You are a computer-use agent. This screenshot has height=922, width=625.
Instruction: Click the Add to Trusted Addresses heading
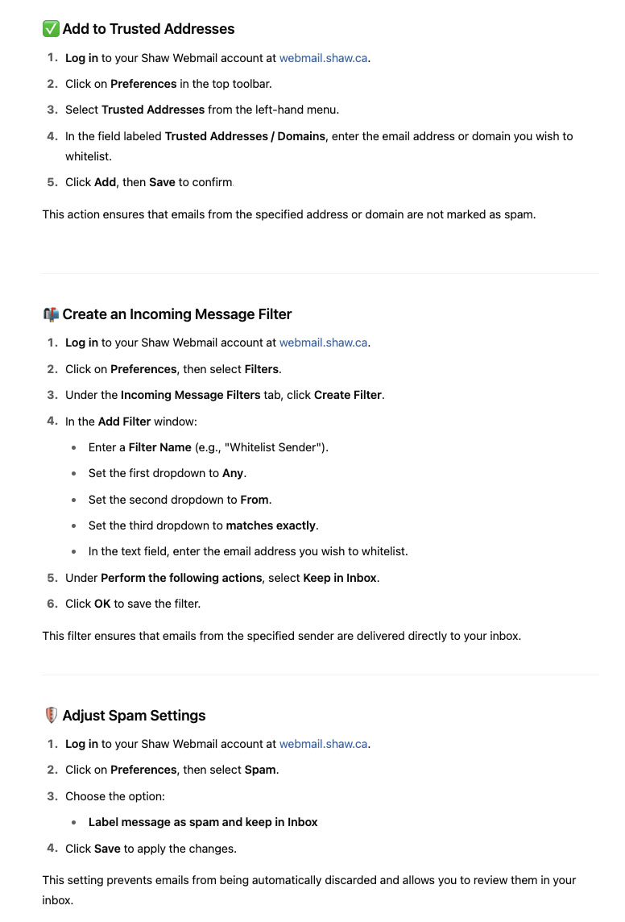(x=149, y=29)
